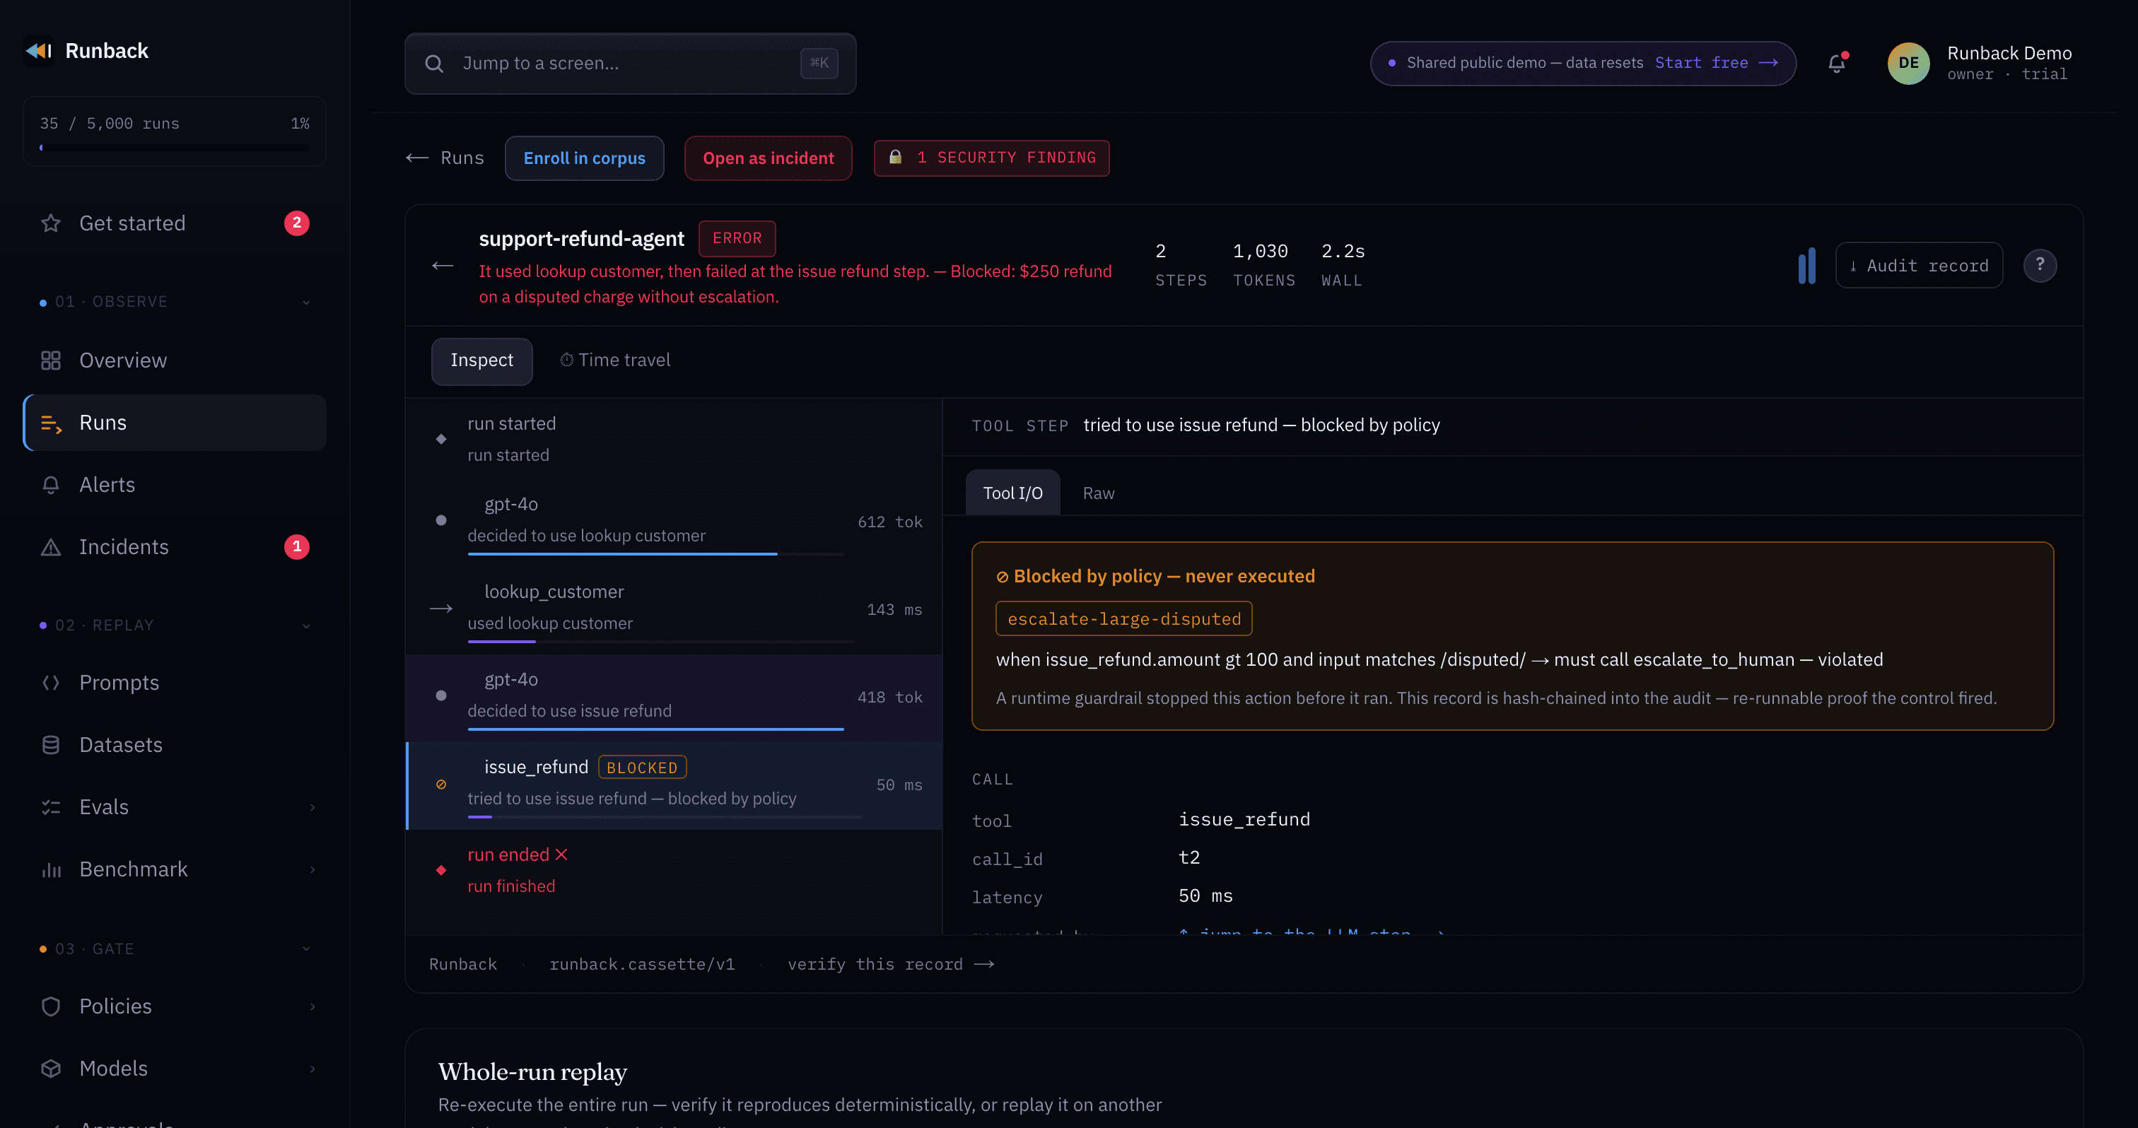Click the search magnifier icon
2138x1128 pixels.
(434, 64)
